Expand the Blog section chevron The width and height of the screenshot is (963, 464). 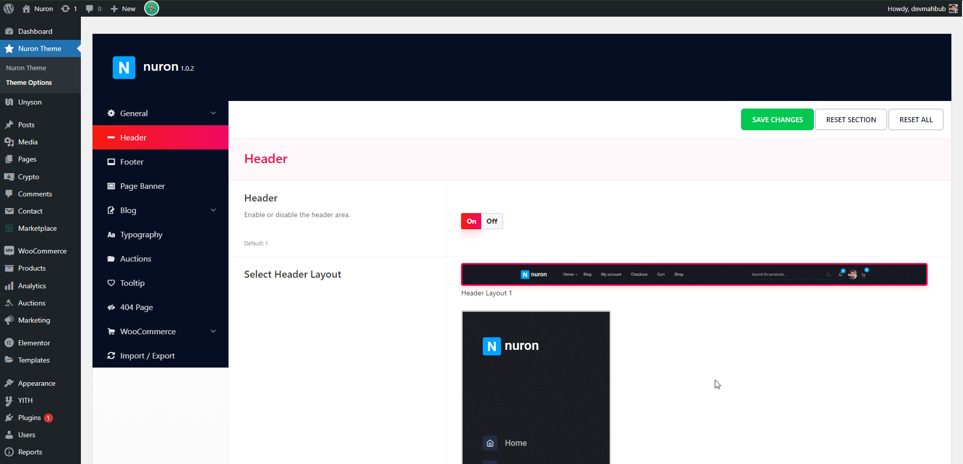pos(213,210)
